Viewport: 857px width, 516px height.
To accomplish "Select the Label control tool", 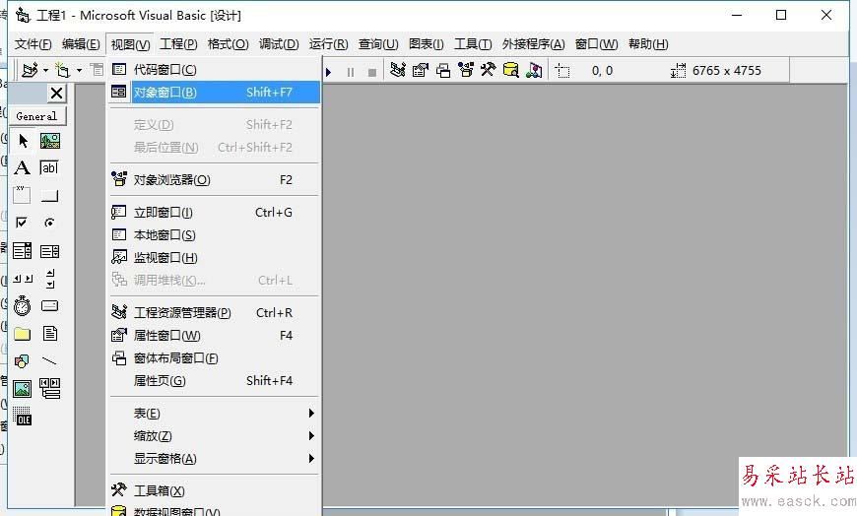I will coord(23,167).
